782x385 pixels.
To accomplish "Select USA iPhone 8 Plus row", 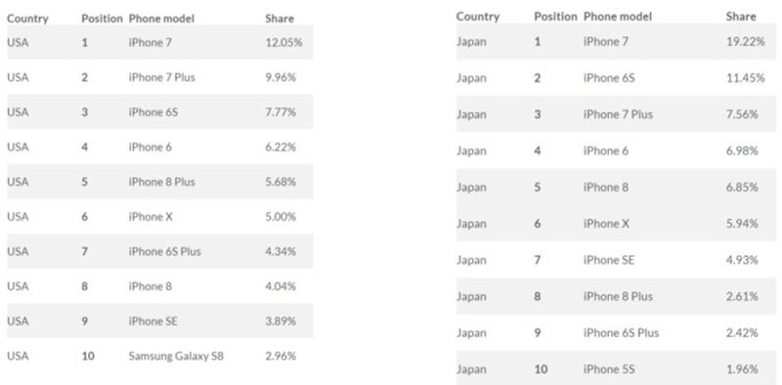I will pyautogui.click(x=160, y=182).
